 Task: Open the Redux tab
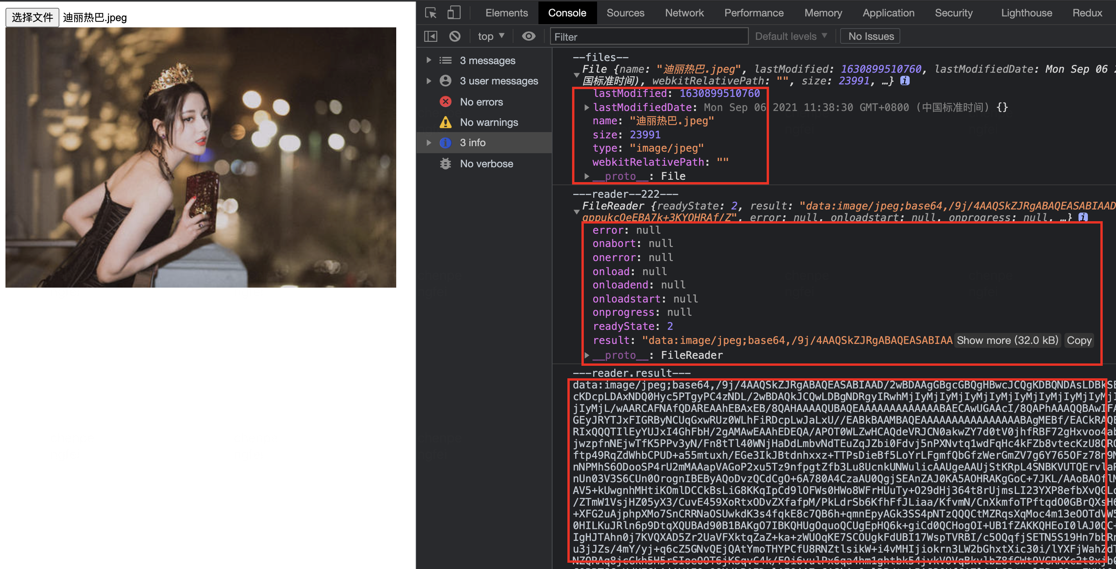point(1087,13)
